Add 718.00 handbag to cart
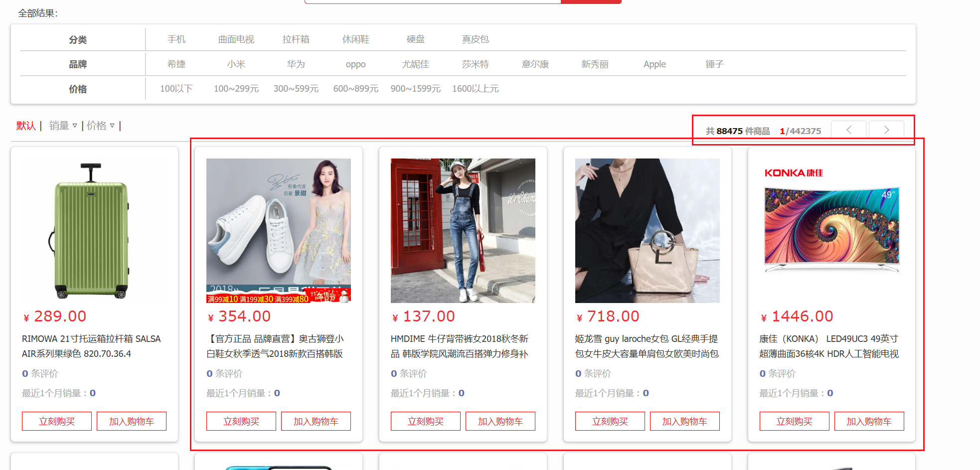The height and width of the screenshot is (470, 980). click(685, 421)
